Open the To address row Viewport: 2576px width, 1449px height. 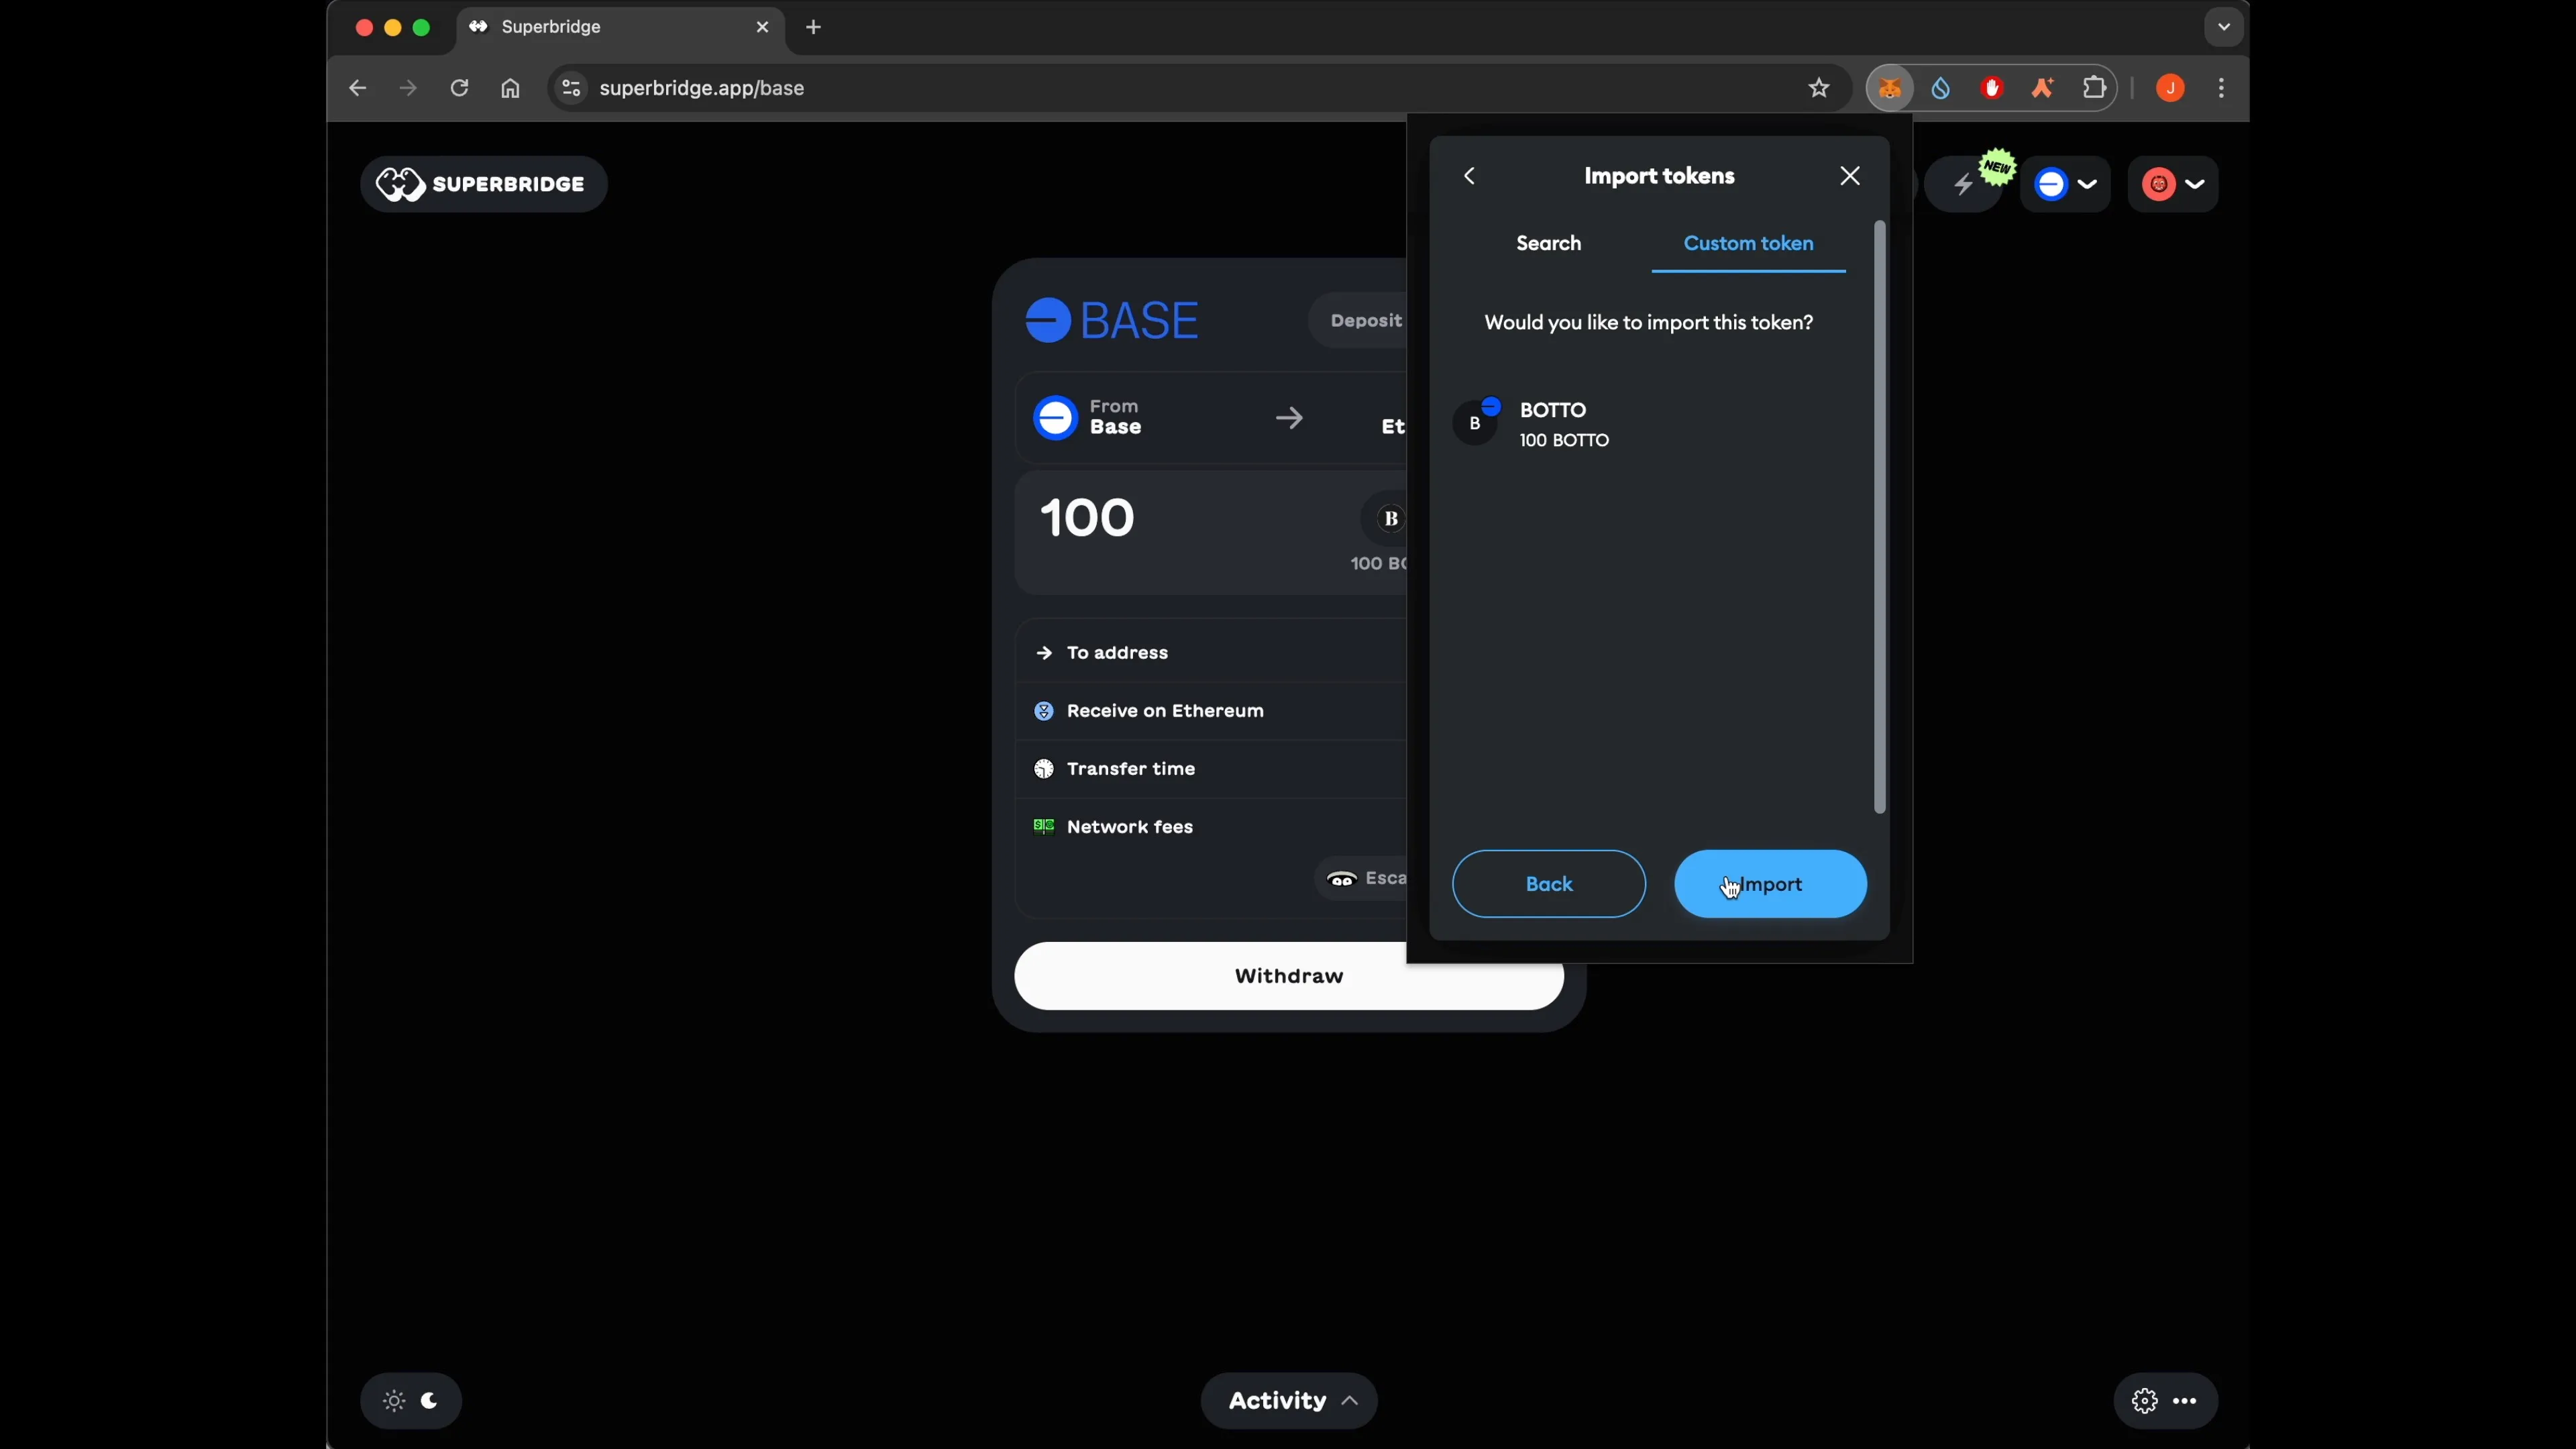(x=1212, y=652)
